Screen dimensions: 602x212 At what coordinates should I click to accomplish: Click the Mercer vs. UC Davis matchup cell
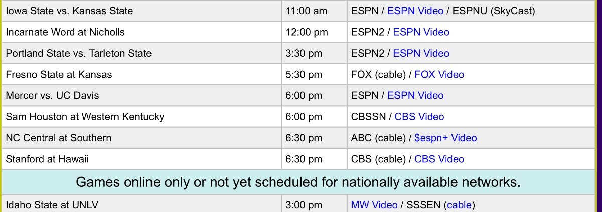141,95
